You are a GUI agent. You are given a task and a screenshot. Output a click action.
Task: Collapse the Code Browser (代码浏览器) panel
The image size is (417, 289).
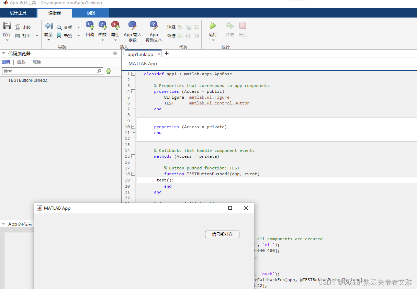[3, 54]
